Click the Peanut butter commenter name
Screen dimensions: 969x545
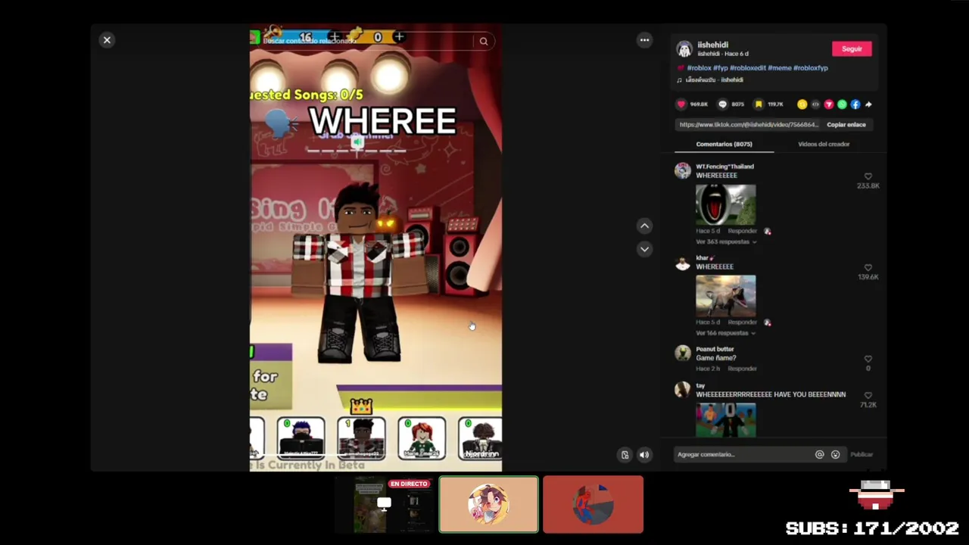715,349
